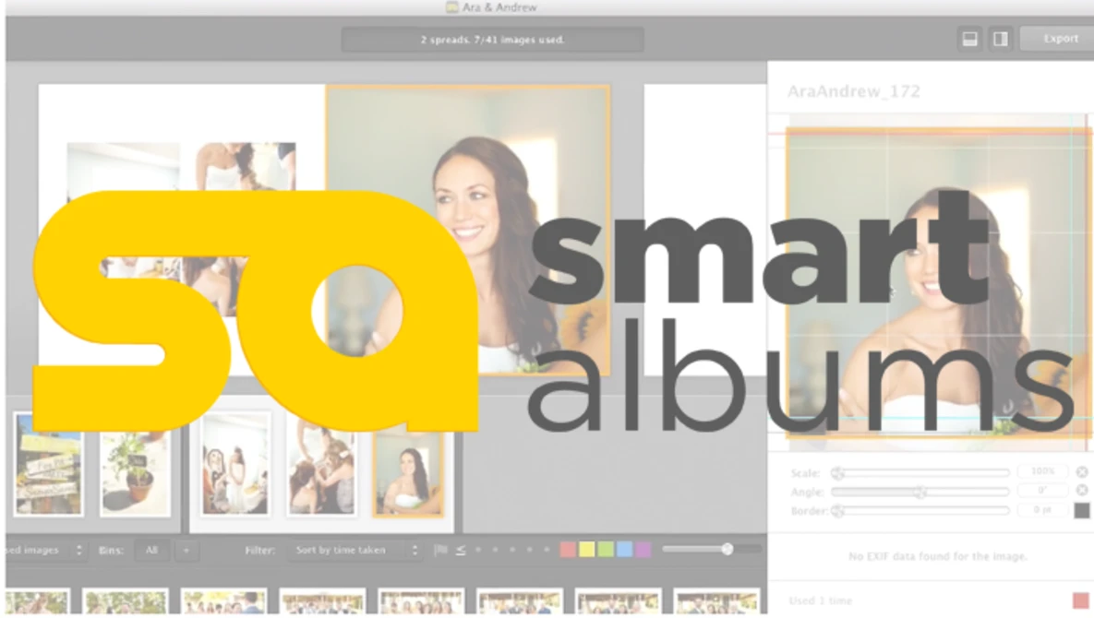Click the thumbnail size slider handle
The height and width of the screenshot is (618, 1094).
click(x=727, y=549)
